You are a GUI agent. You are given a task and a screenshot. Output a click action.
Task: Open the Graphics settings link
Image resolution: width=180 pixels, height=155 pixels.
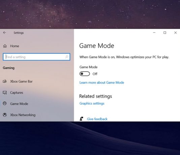coord(92,103)
